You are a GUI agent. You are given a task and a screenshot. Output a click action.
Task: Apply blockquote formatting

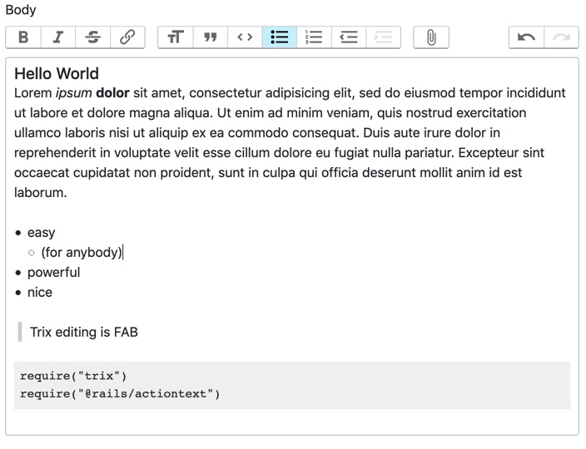point(211,37)
